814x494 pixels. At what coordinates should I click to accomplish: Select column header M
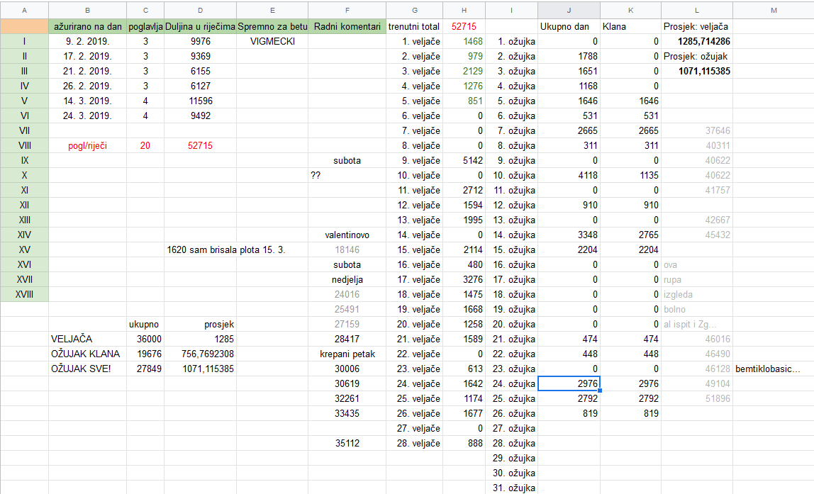(x=774, y=10)
